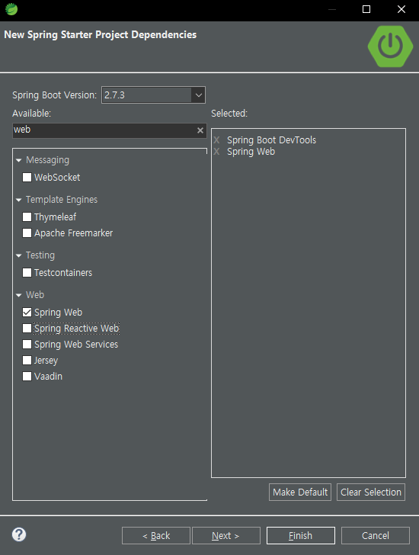This screenshot has width=419, height=555.
Task: Clear the web search filter text
Action: click(x=200, y=130)
